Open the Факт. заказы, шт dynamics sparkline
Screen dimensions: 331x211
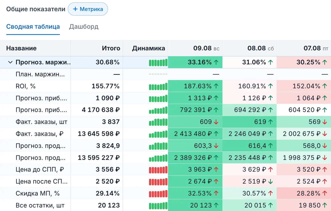pyautogui.click(x=158, y=122)
